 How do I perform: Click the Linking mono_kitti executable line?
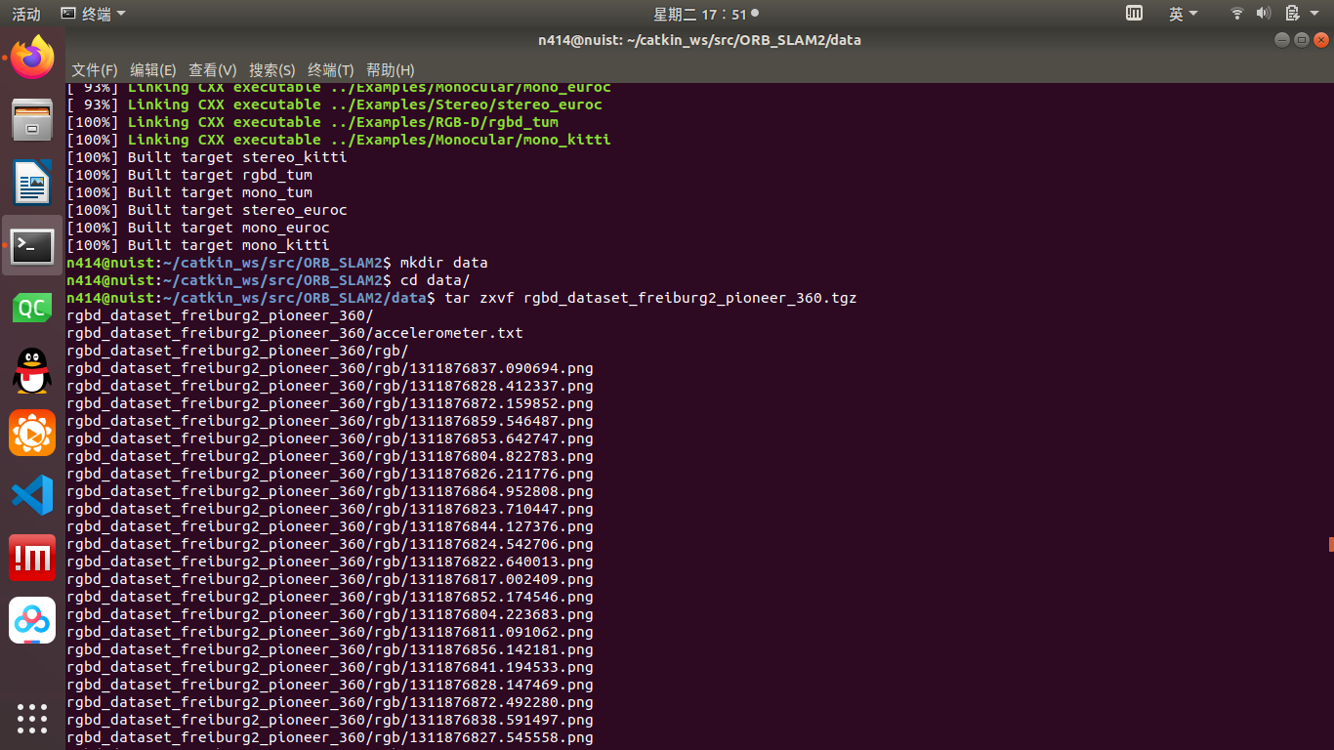point(339,140)
